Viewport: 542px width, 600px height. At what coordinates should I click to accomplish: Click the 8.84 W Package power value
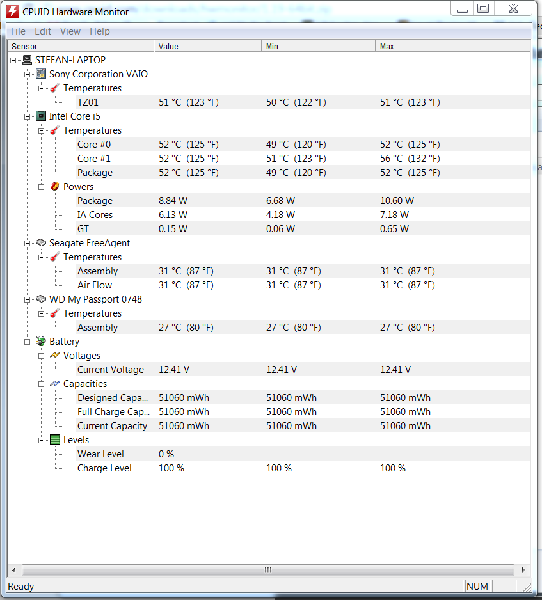tap(173, 200)
